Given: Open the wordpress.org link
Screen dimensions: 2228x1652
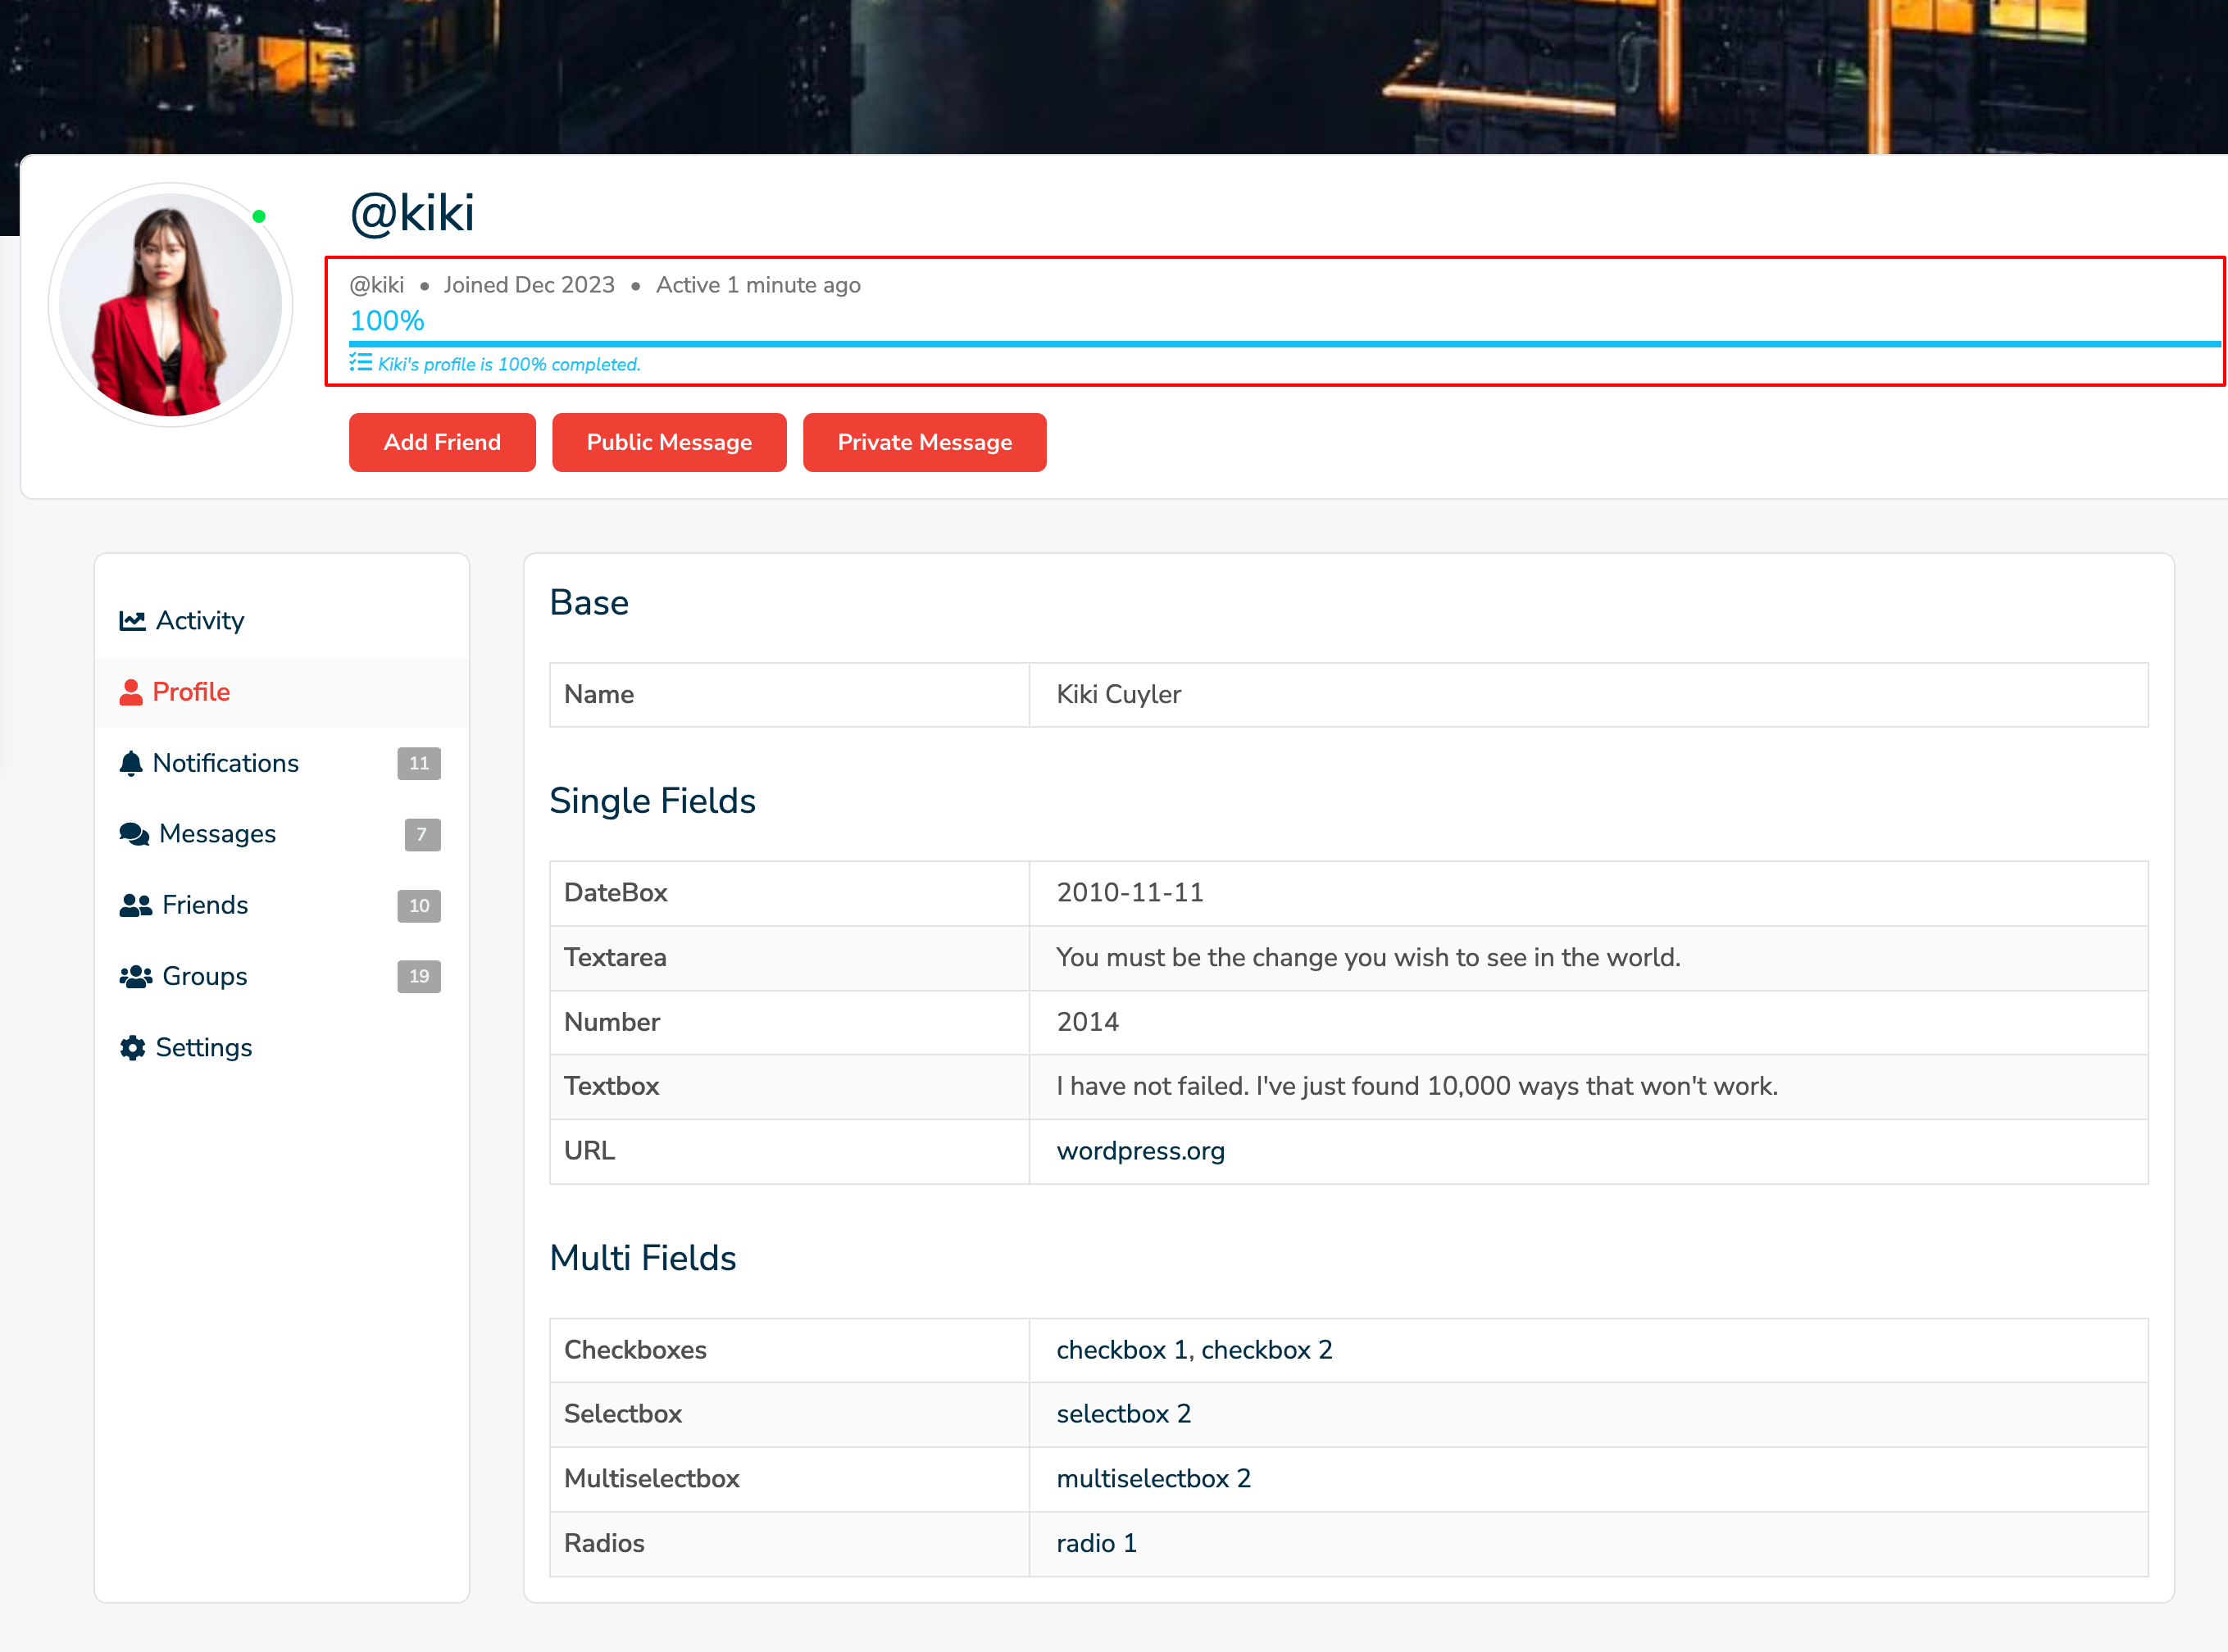Looking at the screenshot, I should 1139,1151.
